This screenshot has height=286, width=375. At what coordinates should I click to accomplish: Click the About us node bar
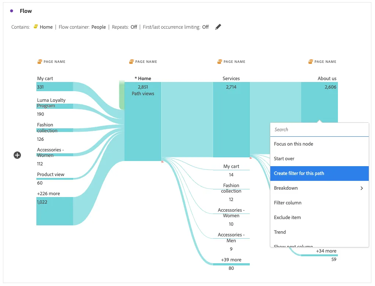[x=320, y=102]
